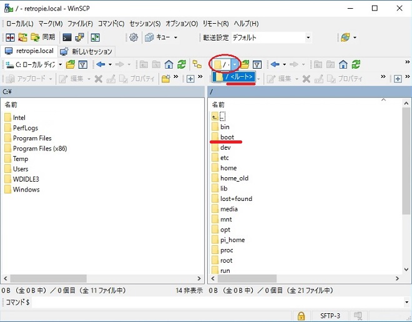Click the remote panel vertical scrollbar
This screenshot has width=412, height=322.
(x=406, y=161)
